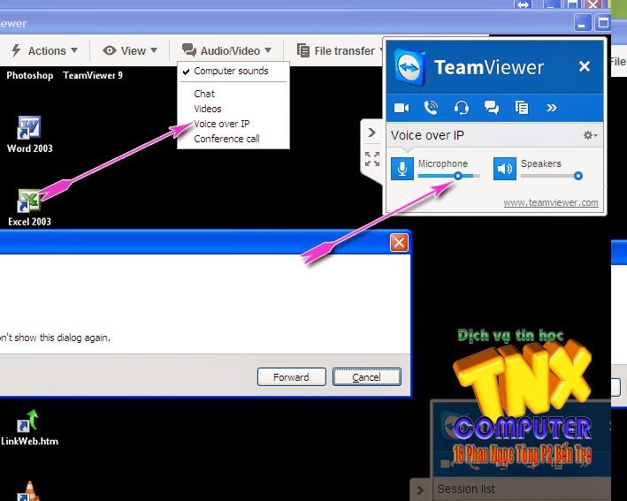The width and height of the screenshot is (627, 501).
Task: Close the dialog with the red X button
Action: 399,242
